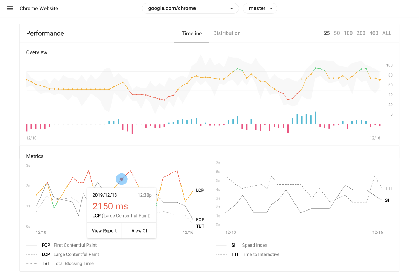Image resolution: width=419 pixels, height=277 pixels.
Task: Click the TBT Total Blocking Time legend entry
Action: click(x=60, y=263)
